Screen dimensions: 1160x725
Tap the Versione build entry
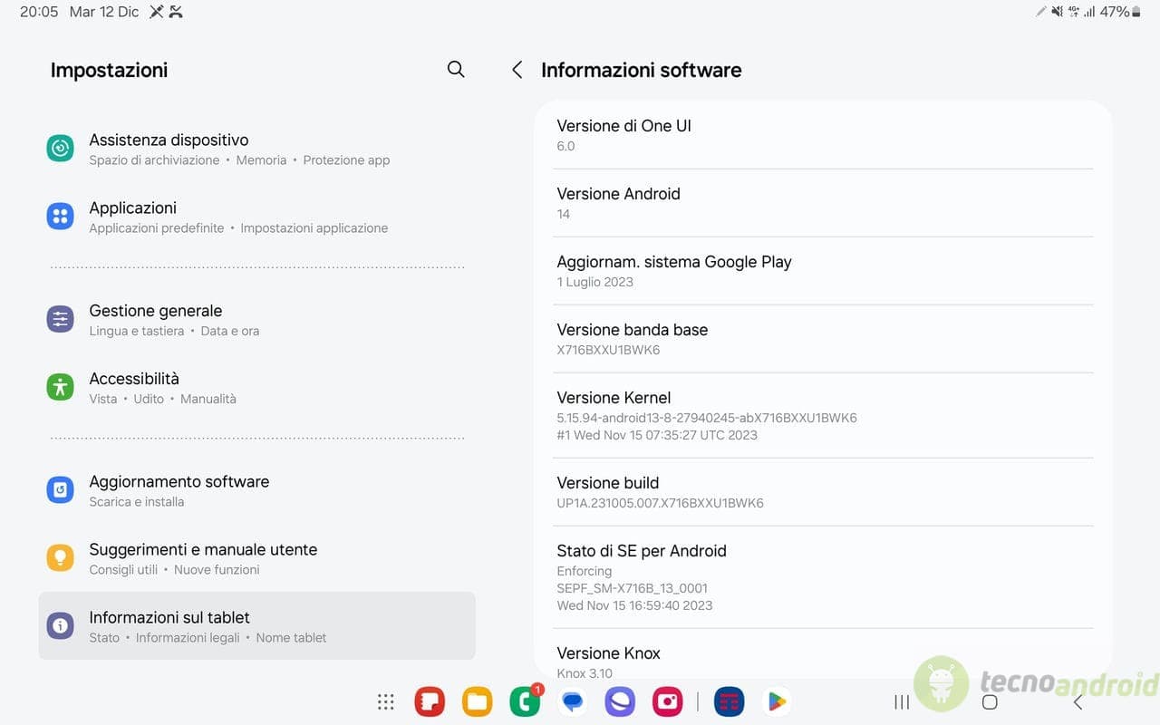pyautogui.click(x=823, y=492)
